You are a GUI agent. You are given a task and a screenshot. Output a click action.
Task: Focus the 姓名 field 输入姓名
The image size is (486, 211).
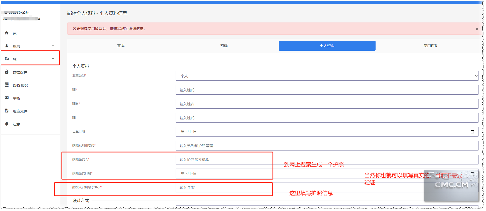click(327, 104)
